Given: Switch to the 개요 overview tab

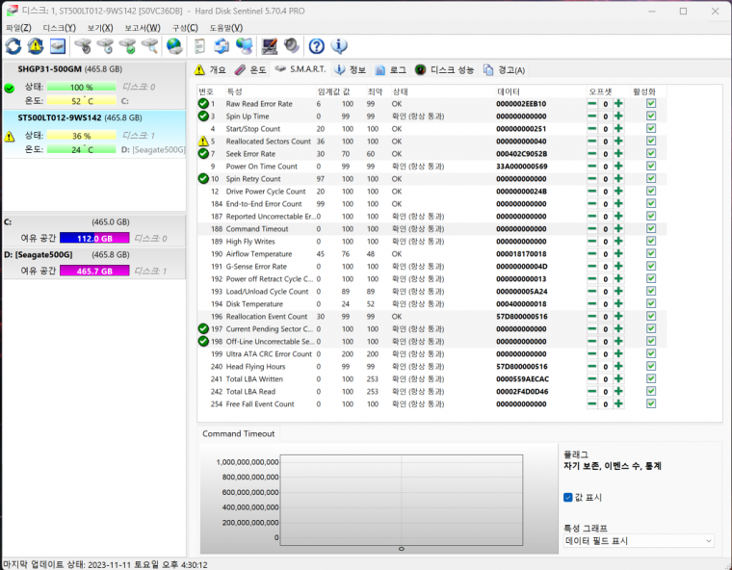Looking at the screenshot, I should point(211,70).
